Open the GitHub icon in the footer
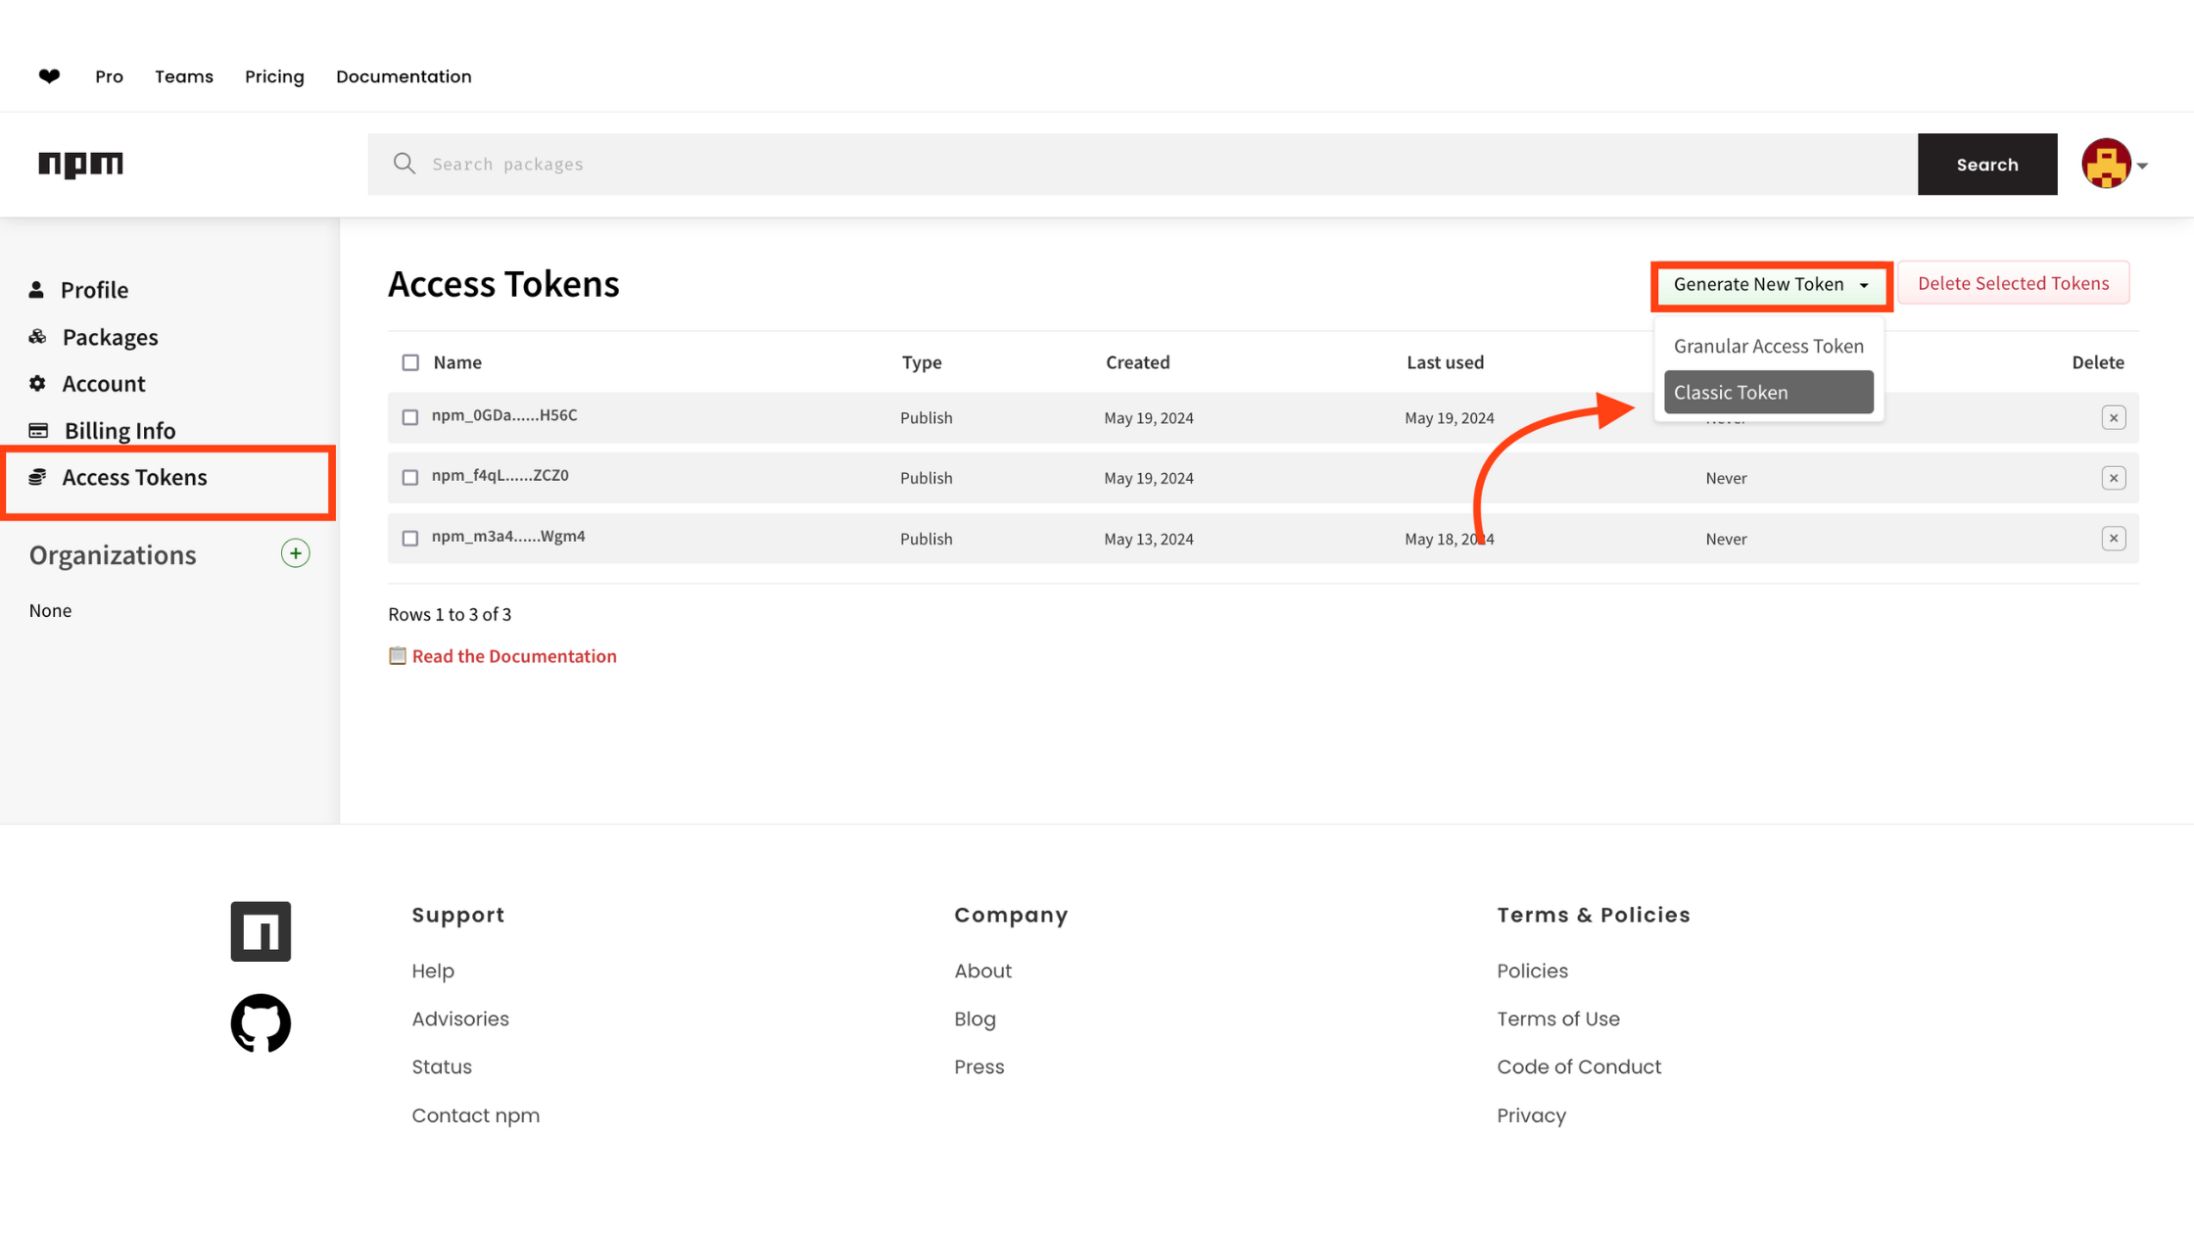This screenshot has width=2194, height=1234. pyautogui.click(x=261, y=1023)
